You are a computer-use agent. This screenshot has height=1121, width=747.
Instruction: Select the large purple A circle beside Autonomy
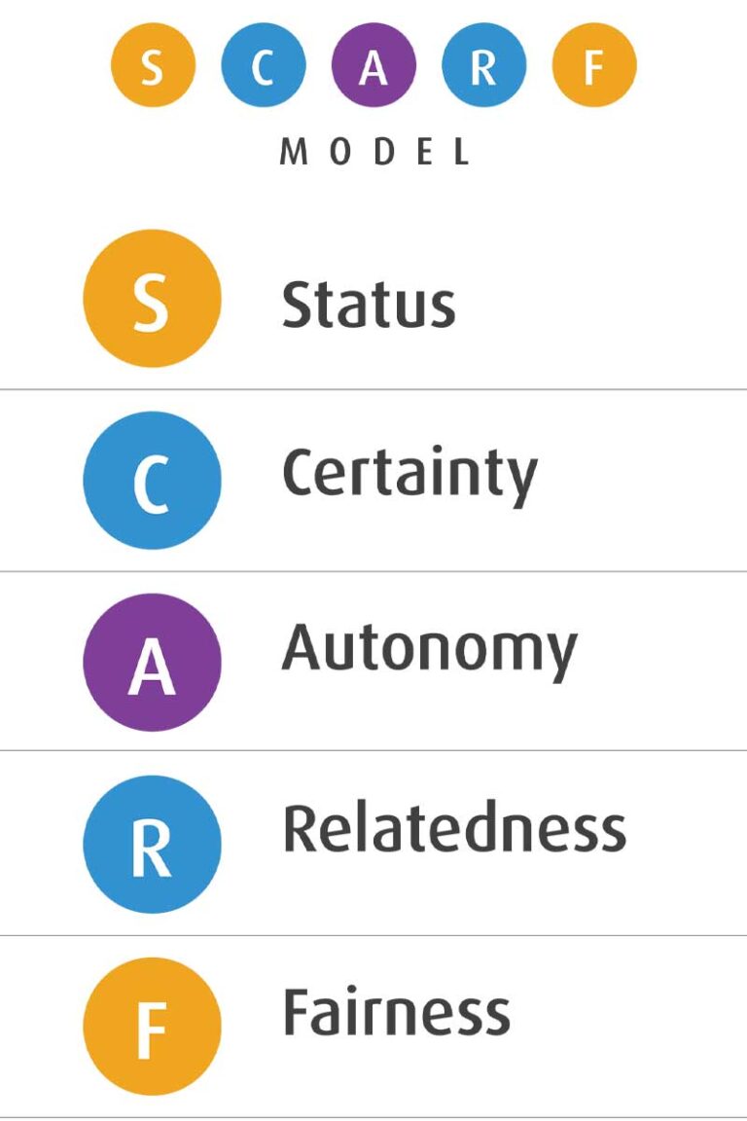tap(153, 662)
